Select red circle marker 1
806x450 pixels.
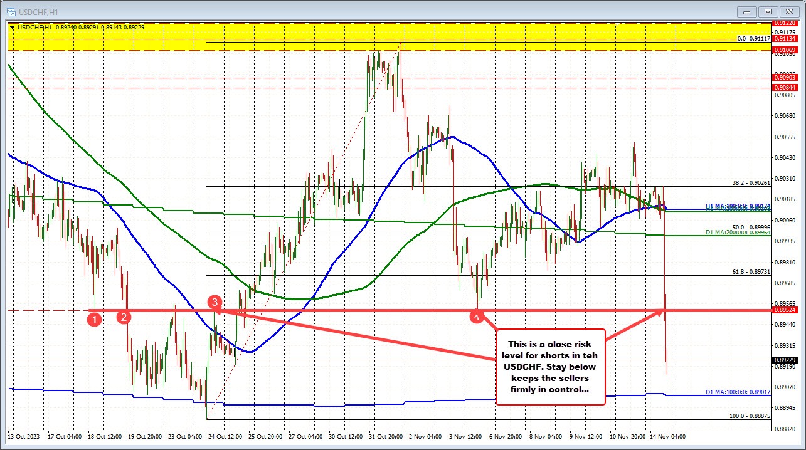(94, 320)
